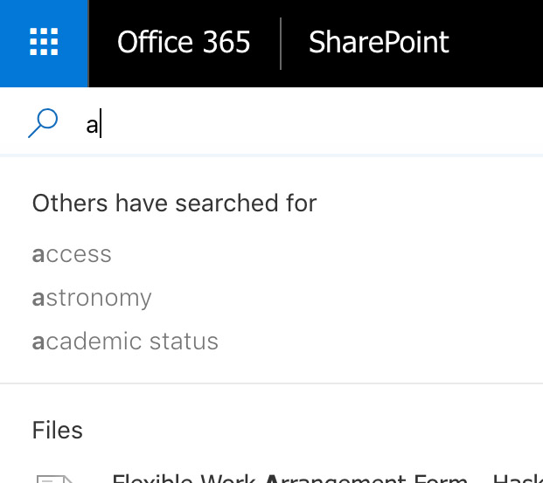Select the "access" search suggestion
This screenshot has height=483, width=543.
72,254
